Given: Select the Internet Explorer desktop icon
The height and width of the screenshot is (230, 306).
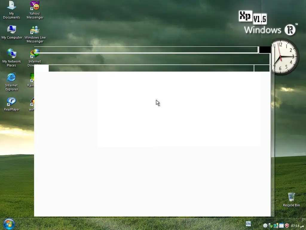Looking at the screenshot, I should click(12, 82).
